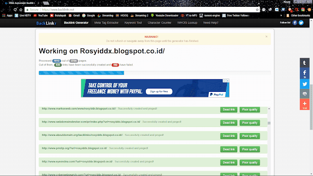Screen dimensions: 313x176
Task: Open the Streaming 2 bookmarks folder
Action: [x=139, y=15]
